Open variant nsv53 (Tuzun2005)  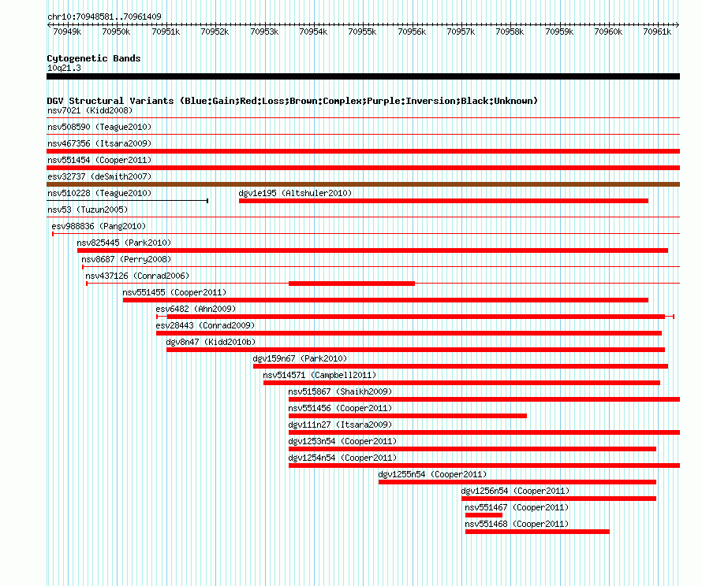[x=88, y=210]
